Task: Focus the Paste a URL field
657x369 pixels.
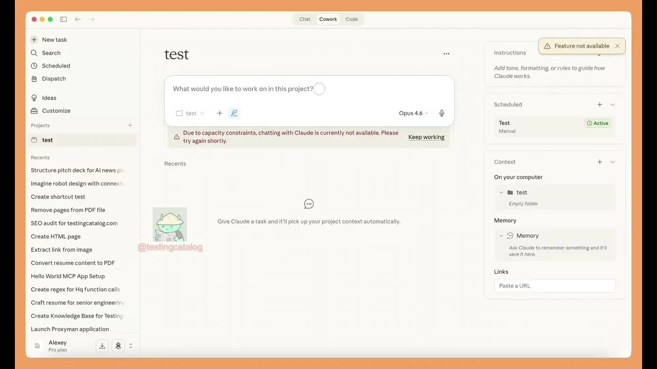Action: (x=554, y=286)
